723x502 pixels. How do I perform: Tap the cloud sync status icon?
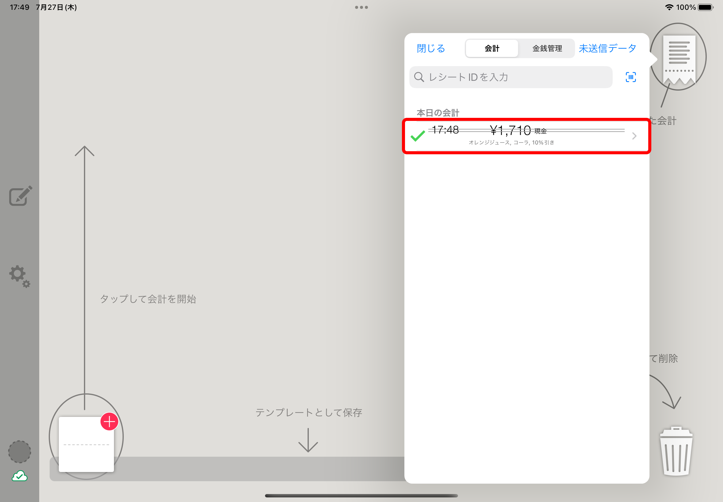click(20, 476)
